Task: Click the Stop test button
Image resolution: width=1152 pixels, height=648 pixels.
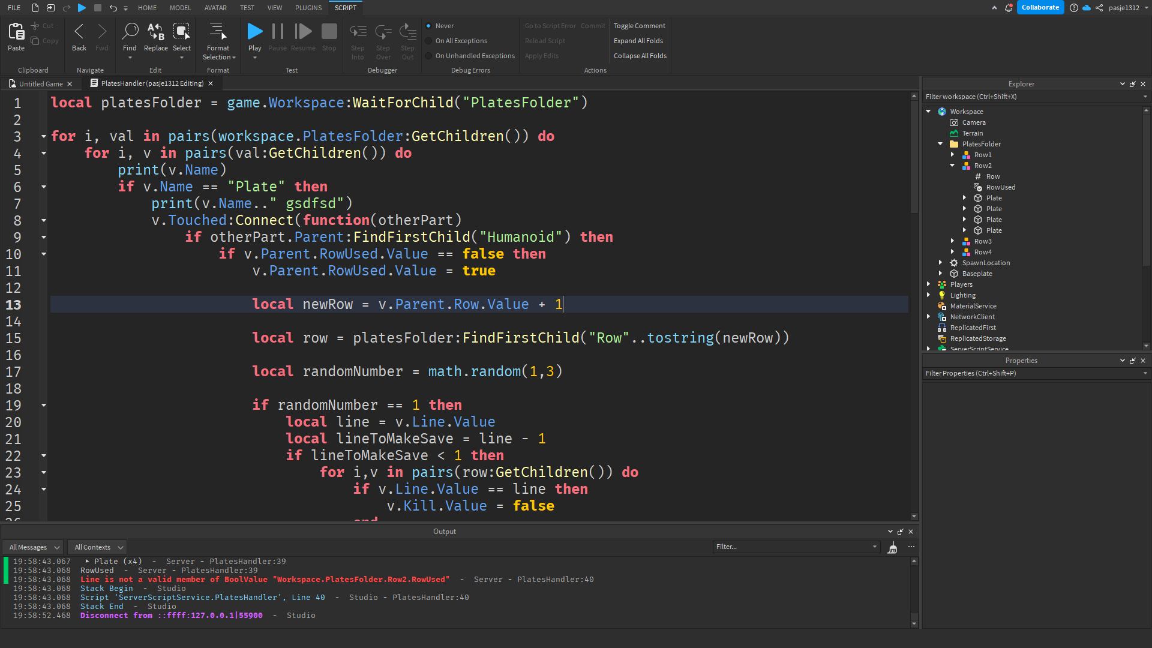Action: tap(329, 31)
